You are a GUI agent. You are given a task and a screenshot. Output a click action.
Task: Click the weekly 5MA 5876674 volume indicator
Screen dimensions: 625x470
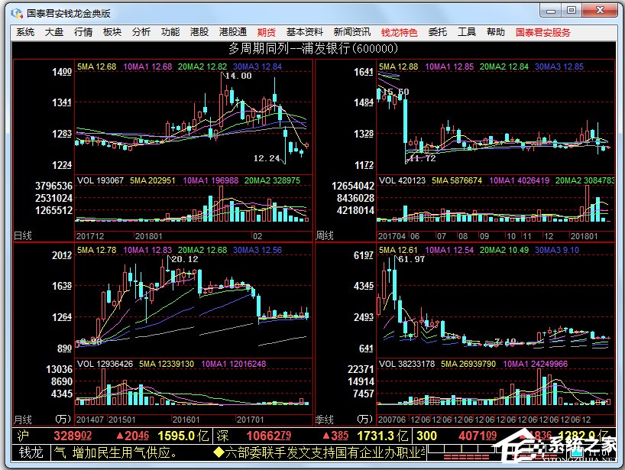[457, 180]
